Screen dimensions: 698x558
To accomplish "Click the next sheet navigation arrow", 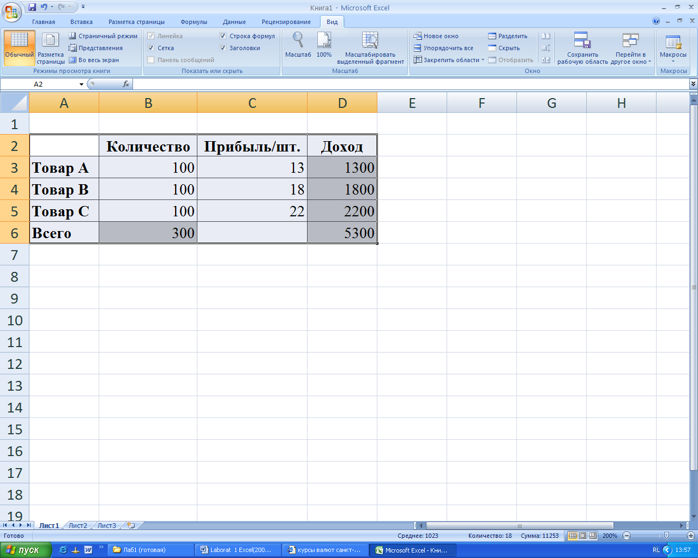I will 21,525.
